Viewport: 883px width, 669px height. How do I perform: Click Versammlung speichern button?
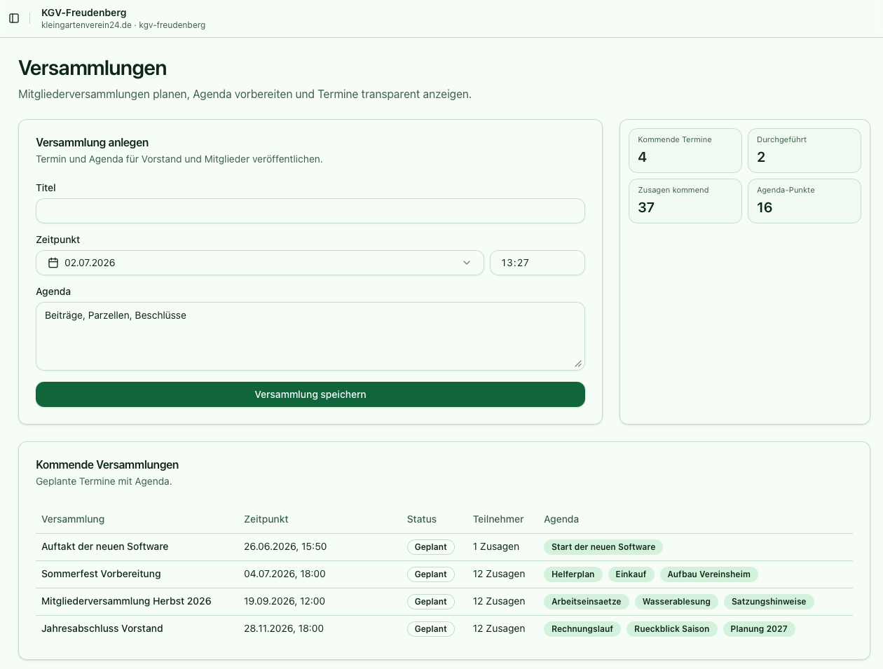tap(310, 394)
